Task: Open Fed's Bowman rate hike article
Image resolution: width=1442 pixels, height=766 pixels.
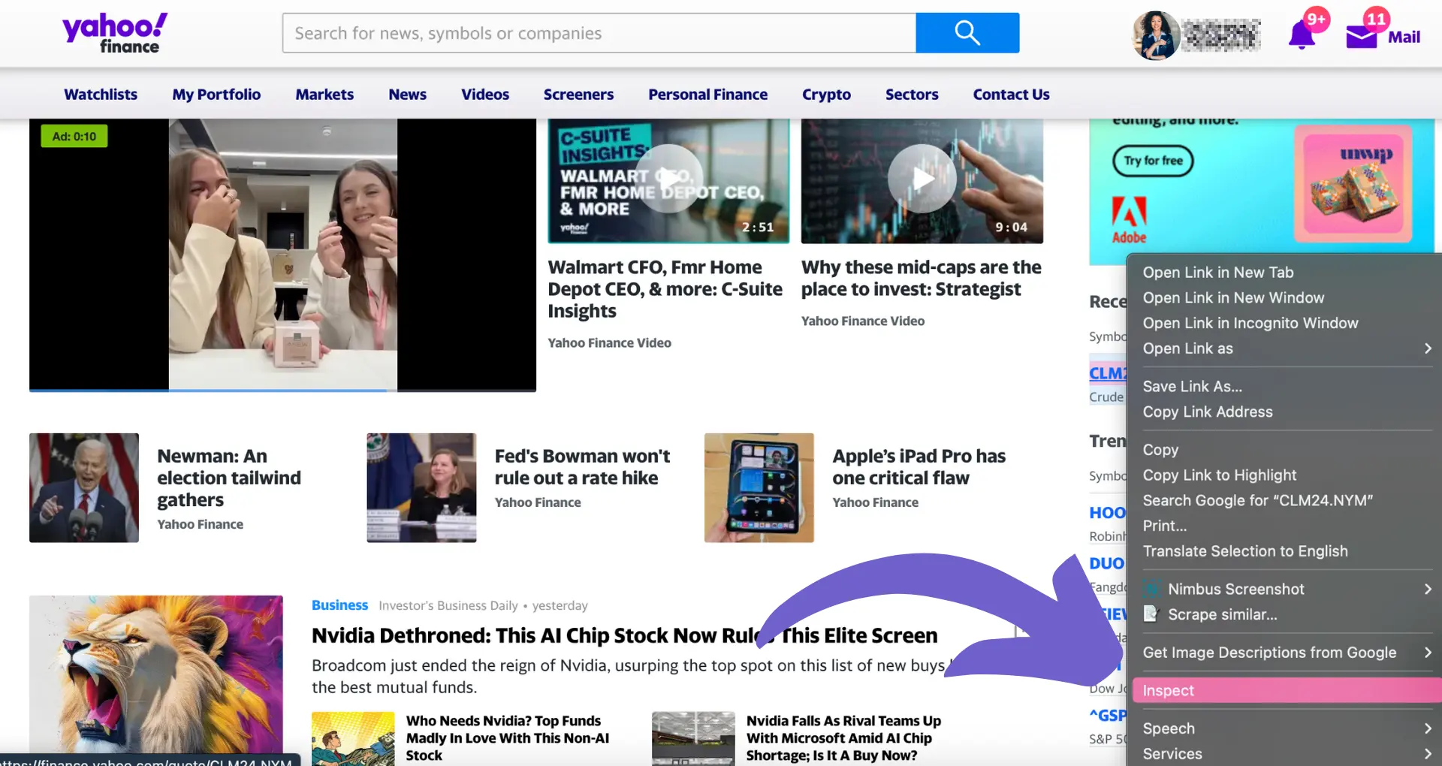Action: click(582, 467)
